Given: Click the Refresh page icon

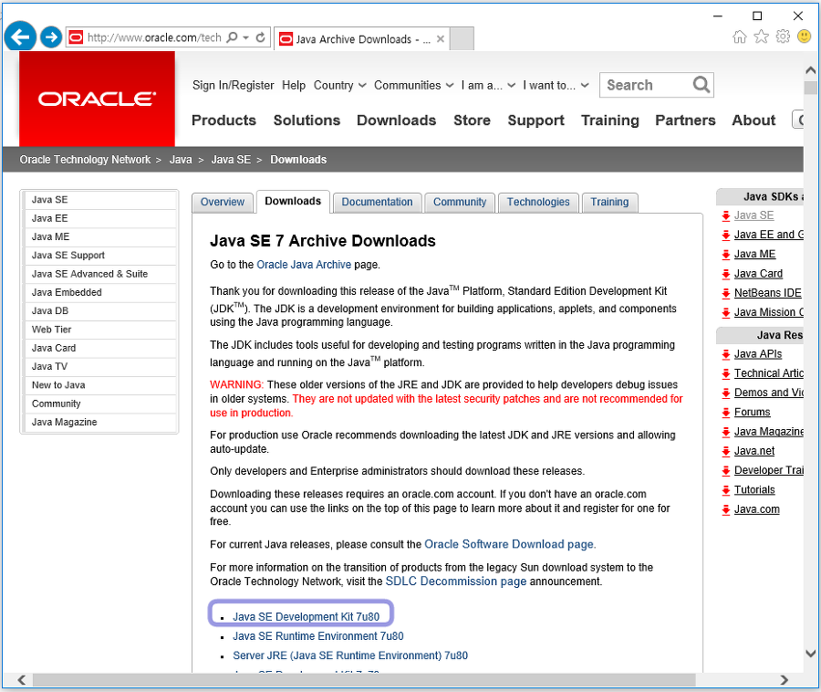Looking at the screenshot, I should point(260,37).
